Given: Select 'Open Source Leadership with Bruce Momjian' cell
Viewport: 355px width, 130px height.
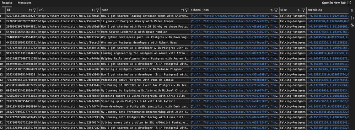Looking at the screenshot, I should (145, 32).
